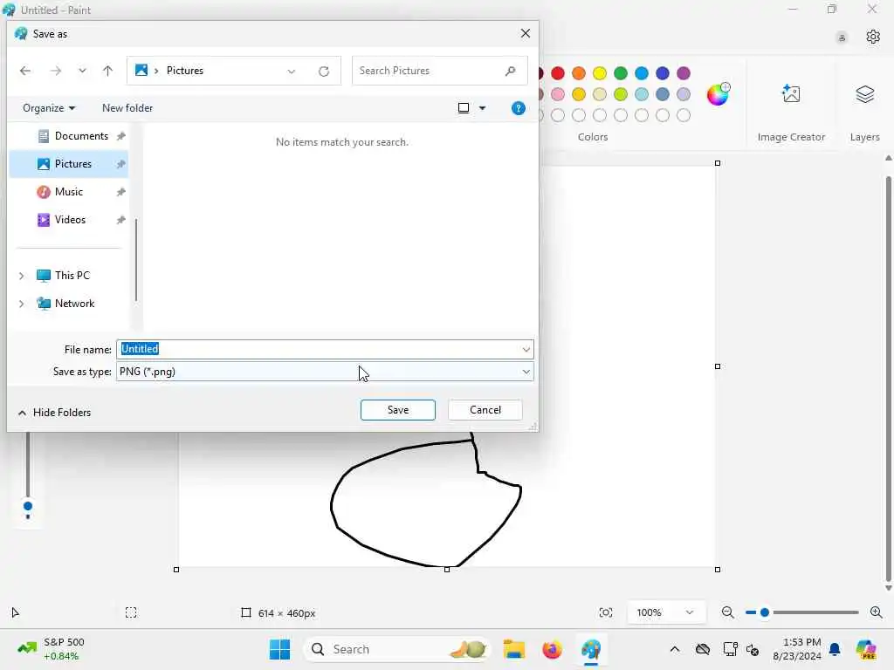Screen dimensions: 894x670
Task: Zoom out with the minus magnifier
Action: [x=727, y=613]
